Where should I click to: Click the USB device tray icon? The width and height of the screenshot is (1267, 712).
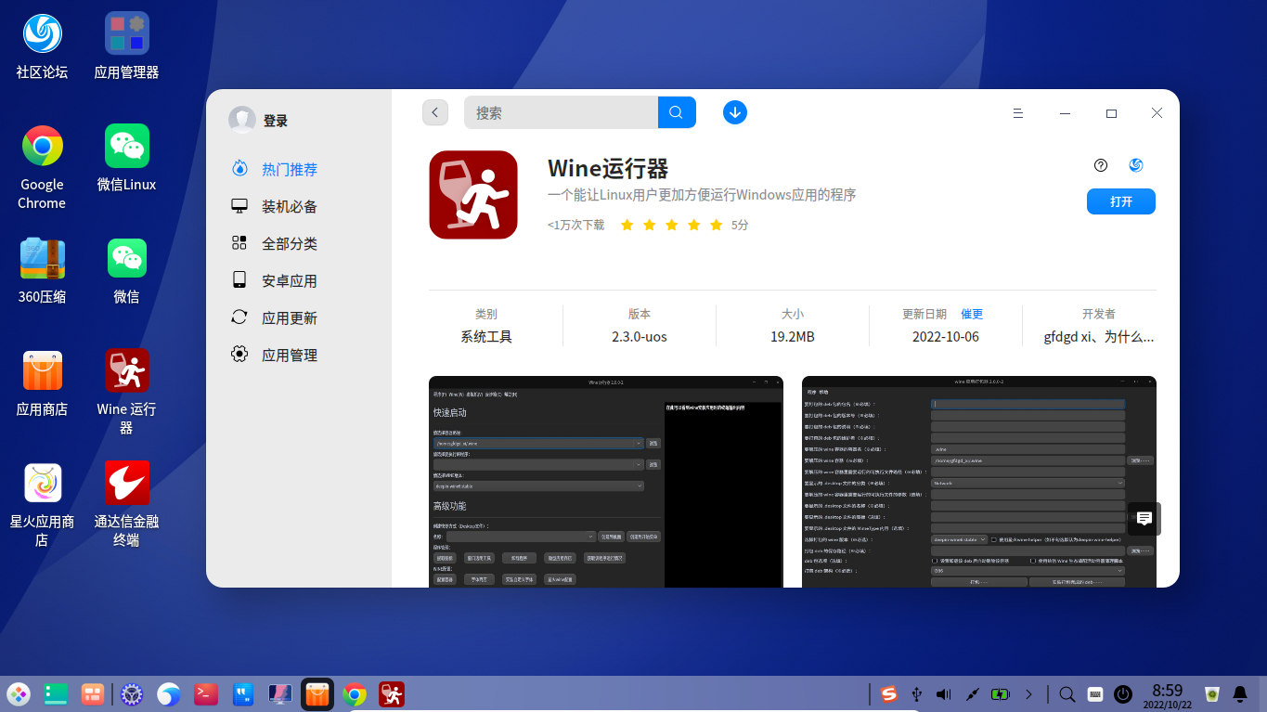[x=916, y=693]
